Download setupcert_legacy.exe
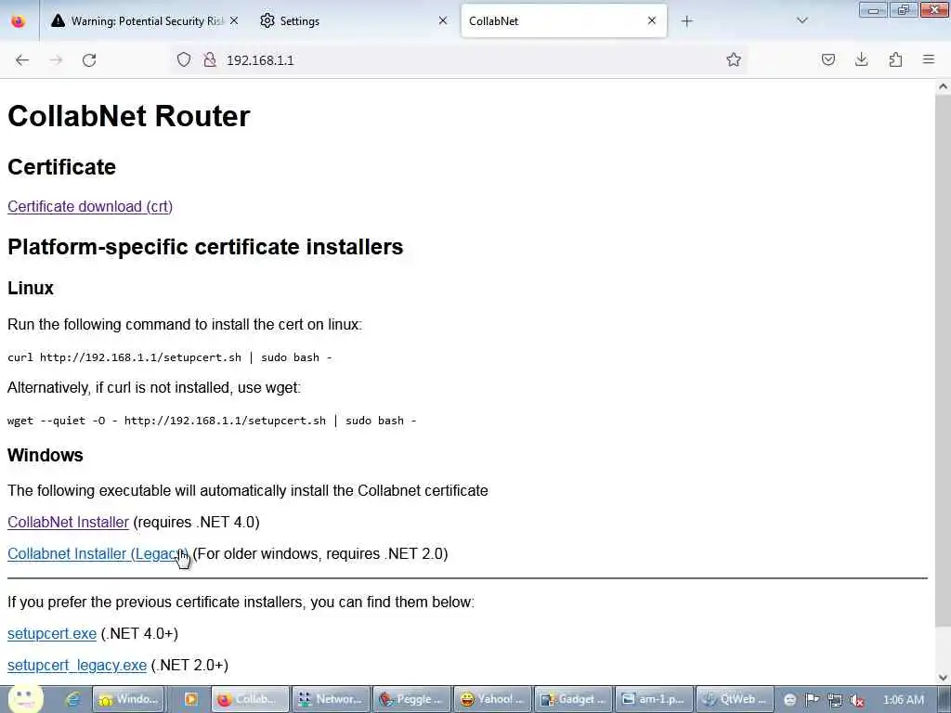This screenshot has height=713, width=951. [x=77, y=665]
